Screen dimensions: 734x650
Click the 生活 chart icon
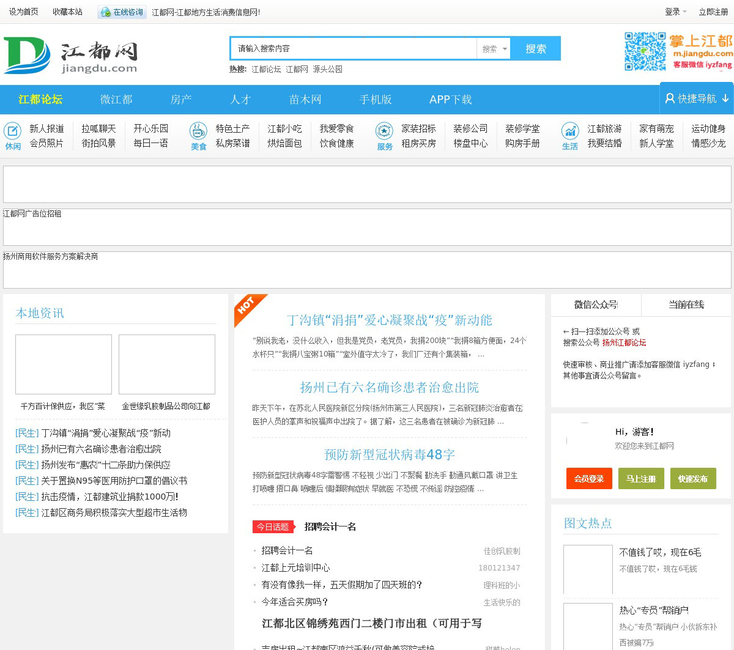(x=570, y=131)
